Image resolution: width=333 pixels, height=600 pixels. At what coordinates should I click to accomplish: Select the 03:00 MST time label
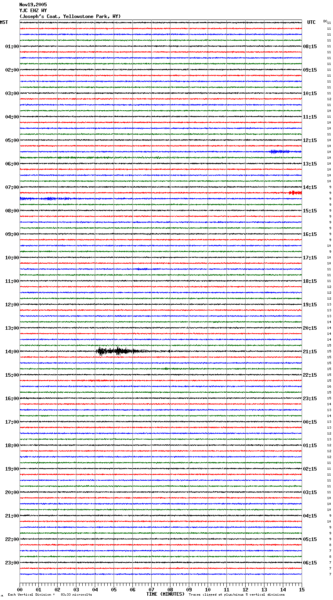click(x=12, y=93)
